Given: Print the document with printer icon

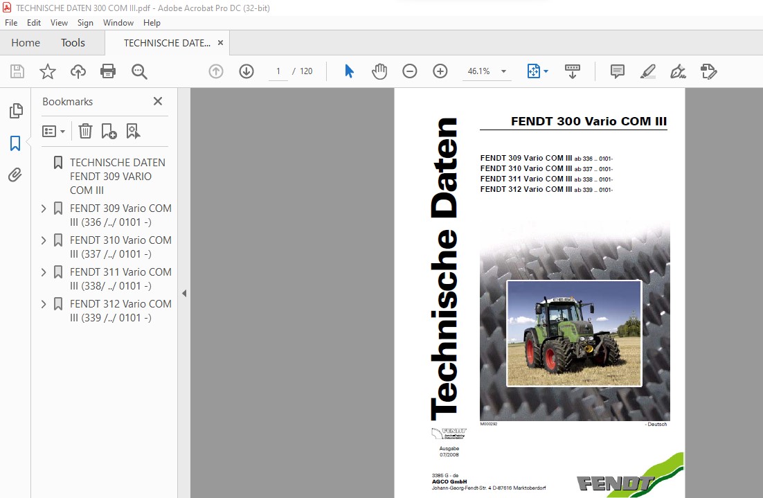Looking at the screenshot, I should click(x=108, y=71).
